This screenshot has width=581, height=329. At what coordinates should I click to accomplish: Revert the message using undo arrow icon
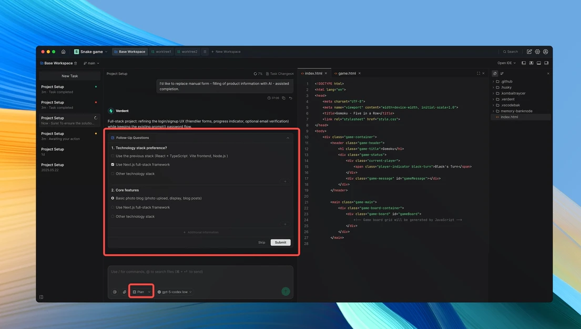(x=290, y=98)
